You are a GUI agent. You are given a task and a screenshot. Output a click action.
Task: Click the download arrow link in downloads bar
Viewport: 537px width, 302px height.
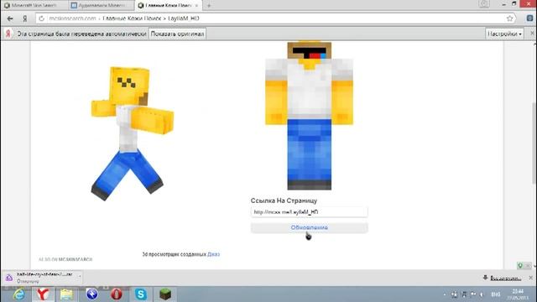[x=503, y=278]
